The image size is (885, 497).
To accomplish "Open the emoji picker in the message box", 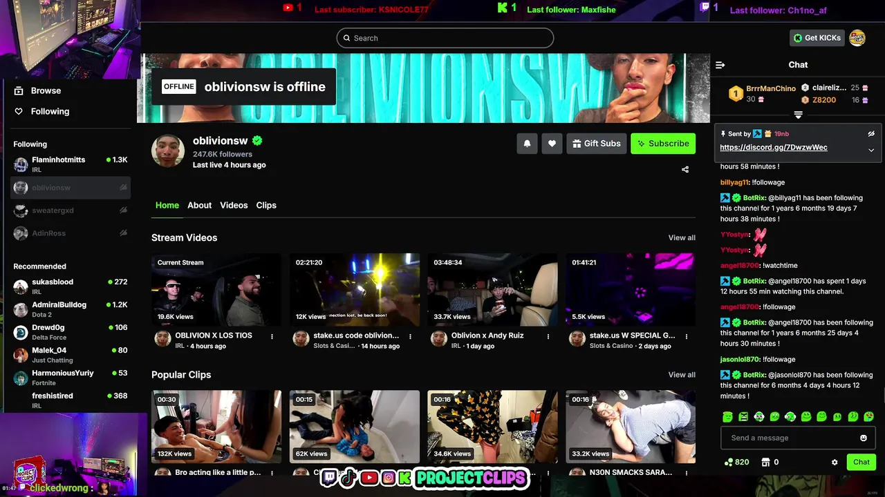I will (863, 438).
